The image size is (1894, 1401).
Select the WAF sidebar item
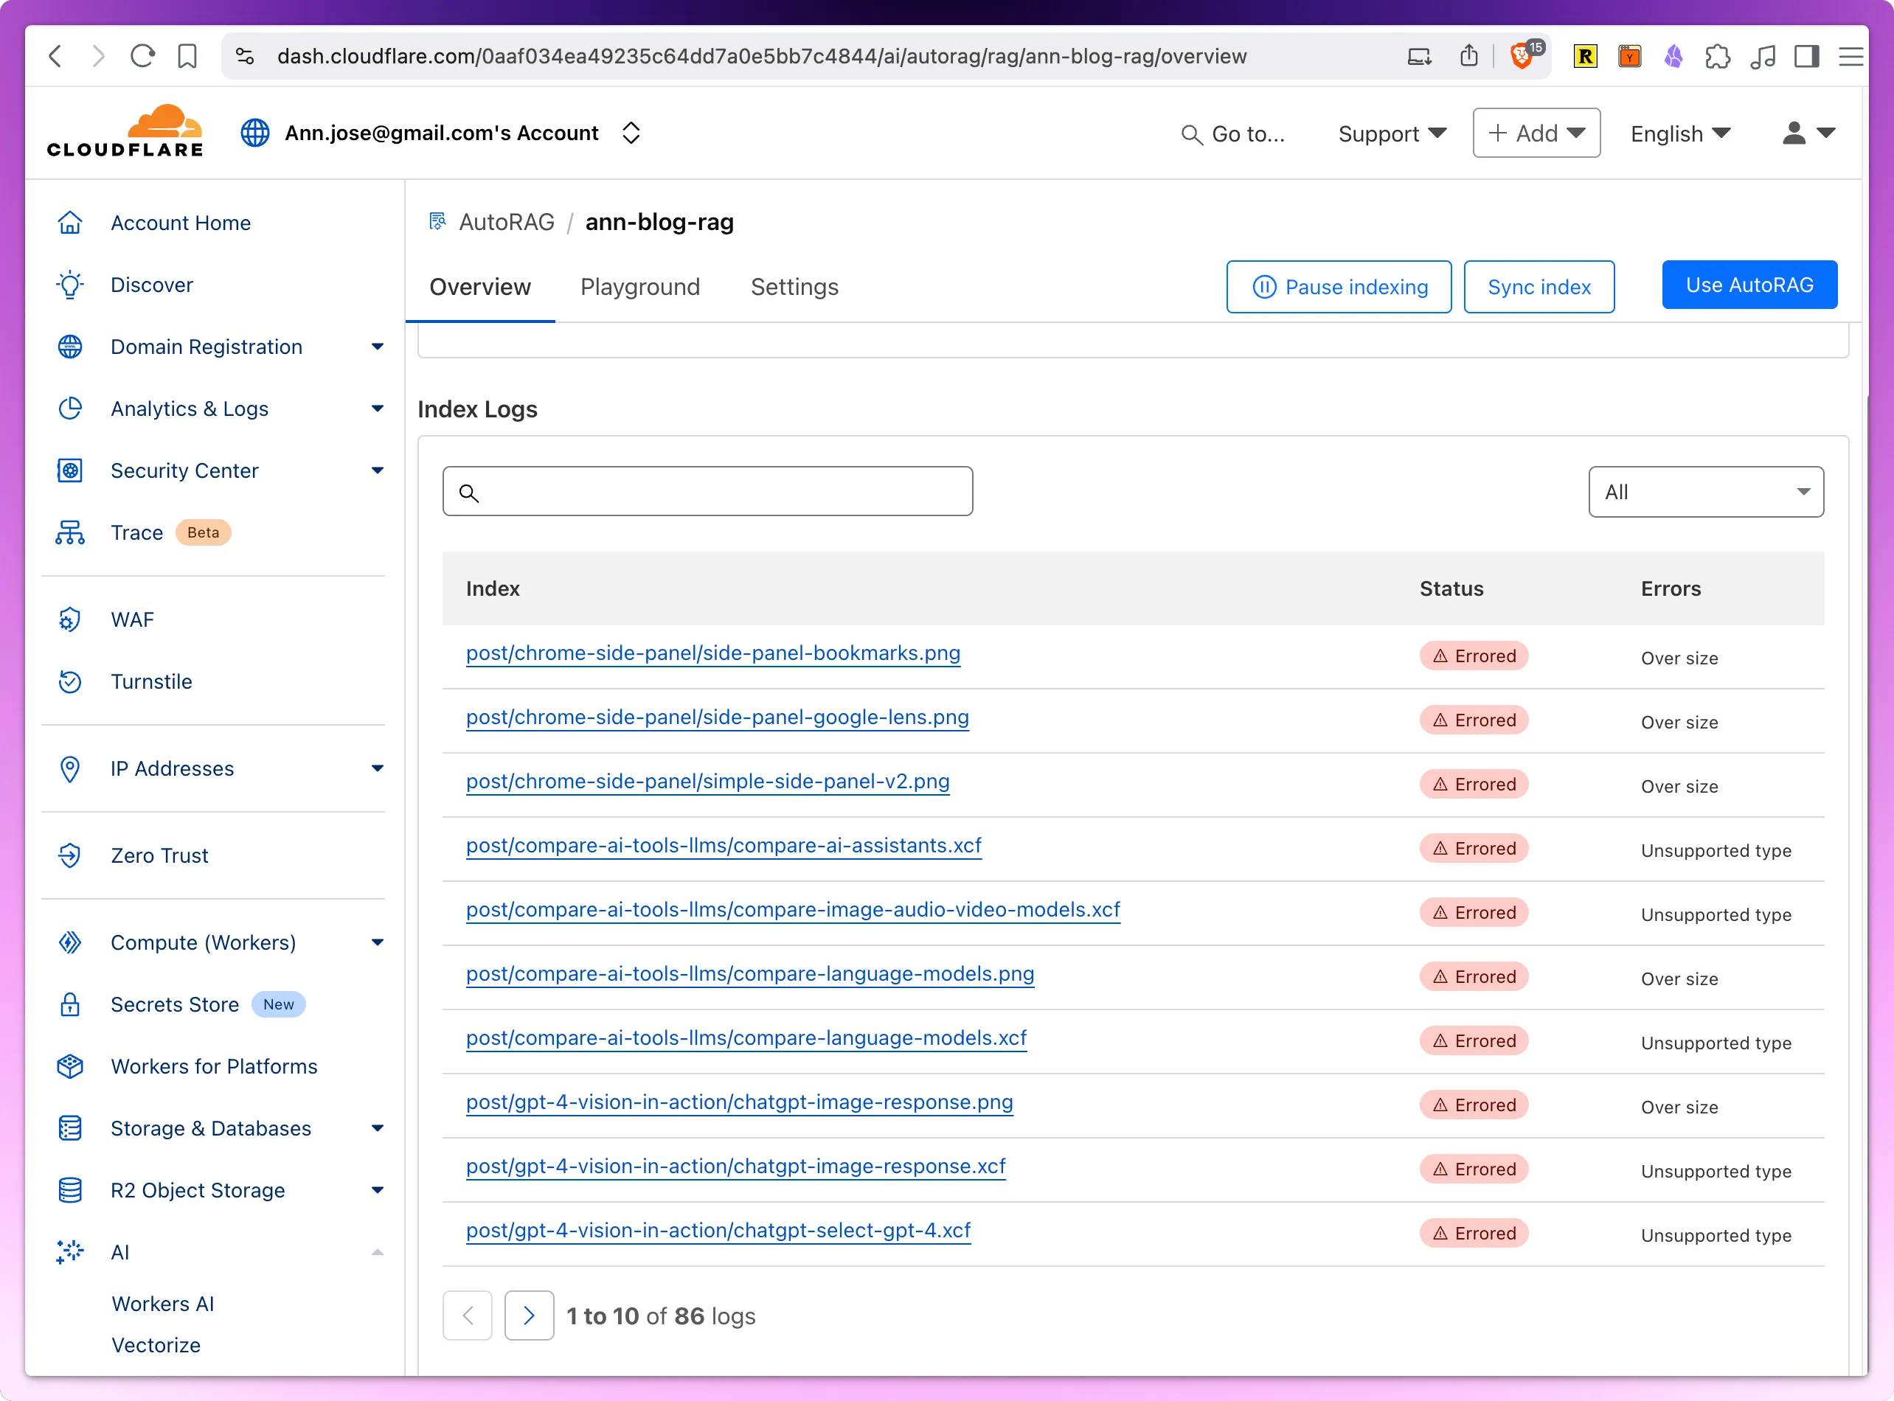pyautogui.click(x=132, y=619)
